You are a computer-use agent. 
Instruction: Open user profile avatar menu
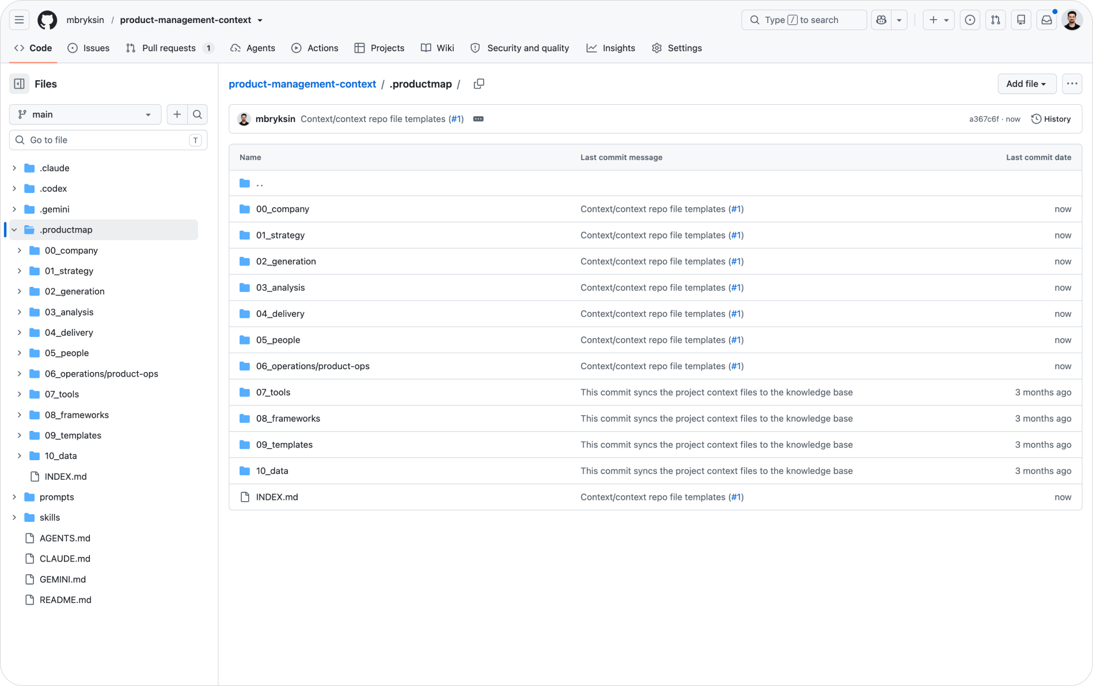[1072, 20]
